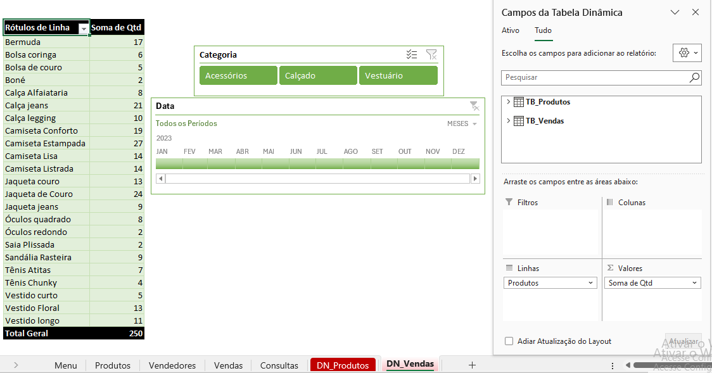Select the DN_Vendas sheet tab

point(410,364)
